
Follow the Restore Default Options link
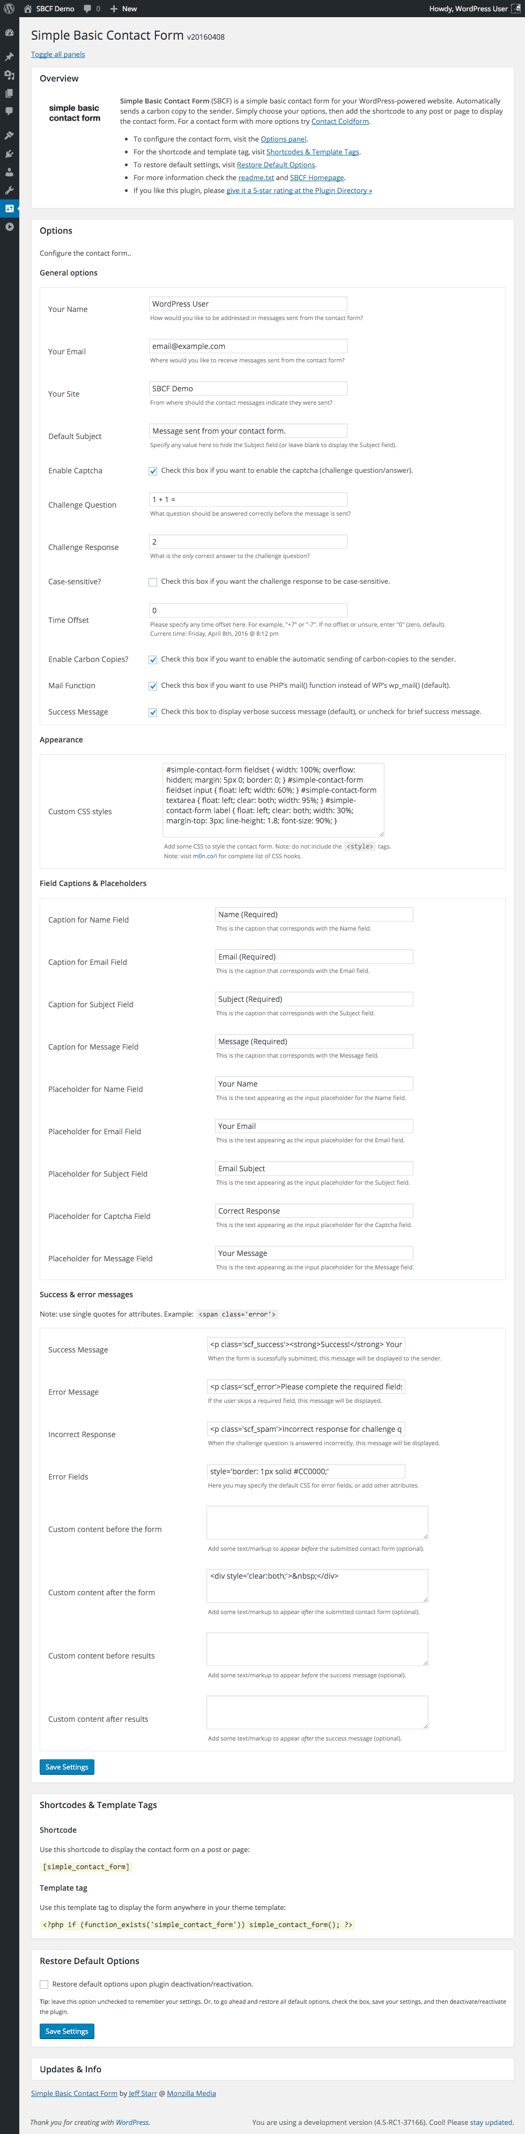(275, 165)
